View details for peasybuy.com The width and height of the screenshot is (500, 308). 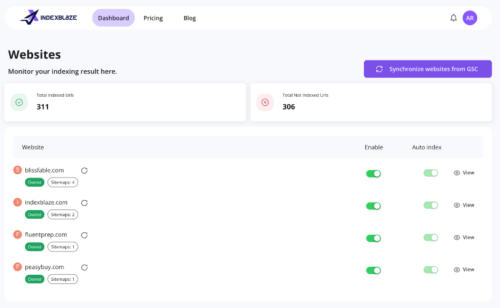pos(464,269)
